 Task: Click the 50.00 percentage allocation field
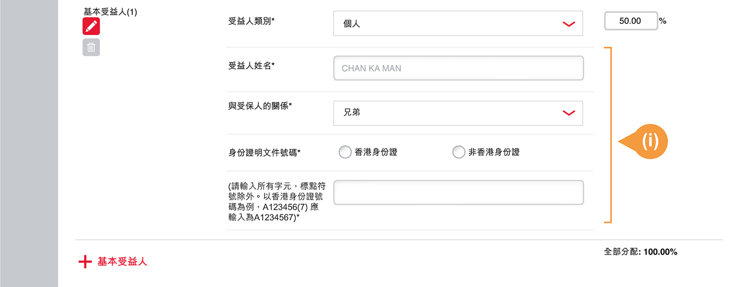(630, 21)
